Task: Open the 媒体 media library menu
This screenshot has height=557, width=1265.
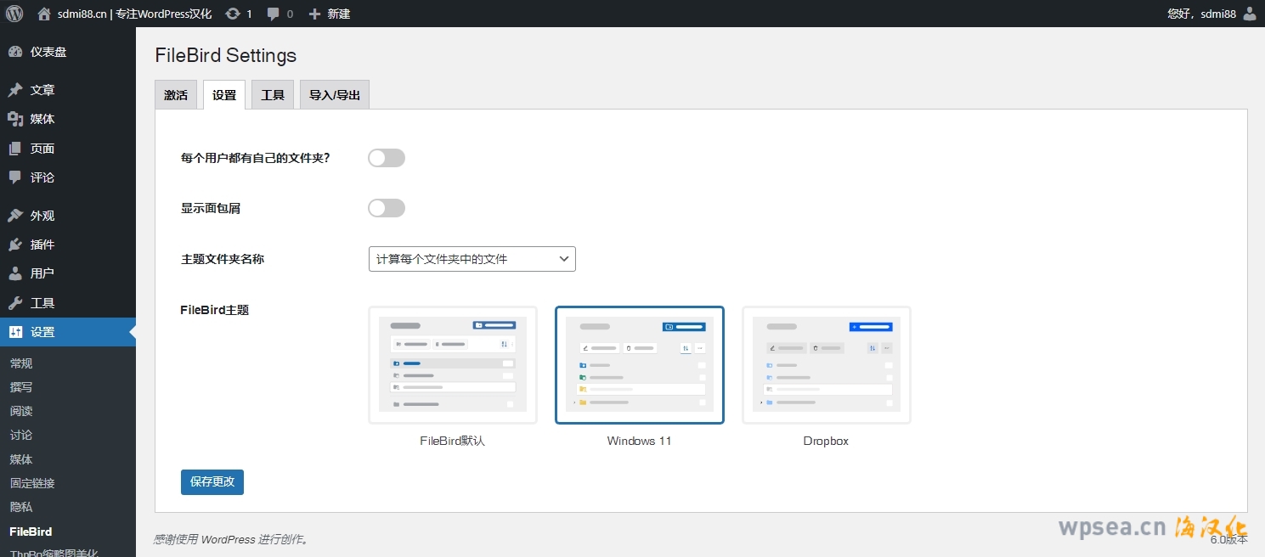Action: tap(42, 119)
